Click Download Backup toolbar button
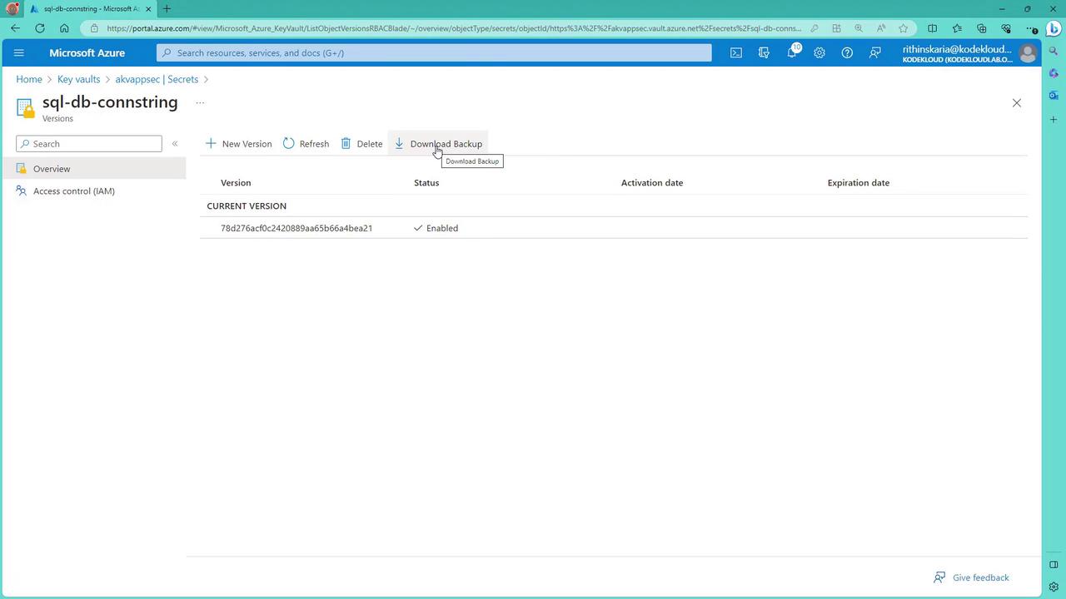Image resolution: width=1066 pixels, height=599 pixels. (438, 144)
